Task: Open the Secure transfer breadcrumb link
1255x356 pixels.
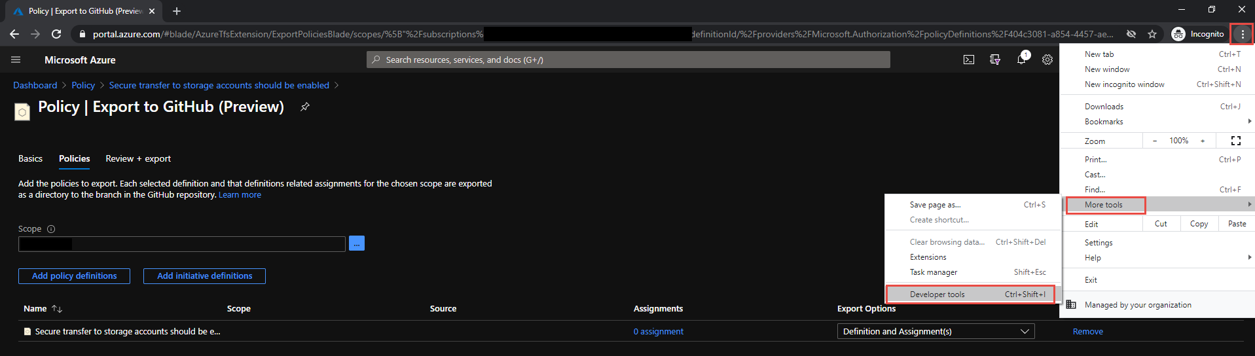Action: (219, 86)
